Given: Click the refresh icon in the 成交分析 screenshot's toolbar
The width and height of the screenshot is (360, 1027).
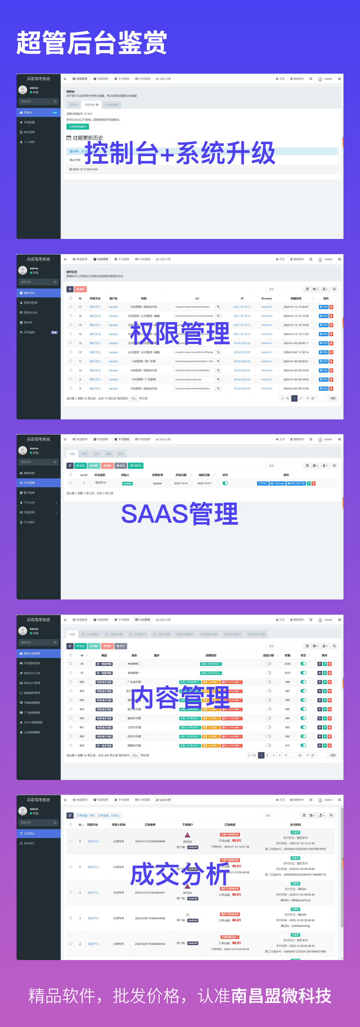Looking at the screenshot, I should 70,815.
